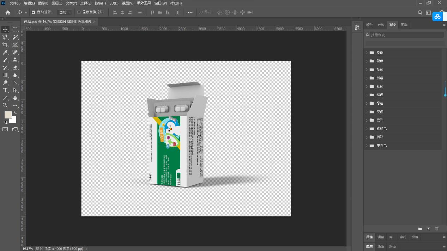This screenshot has width=447, height=251.
Task: Click the 搜索渐变 search field
Action: click(x=406, y=35)
